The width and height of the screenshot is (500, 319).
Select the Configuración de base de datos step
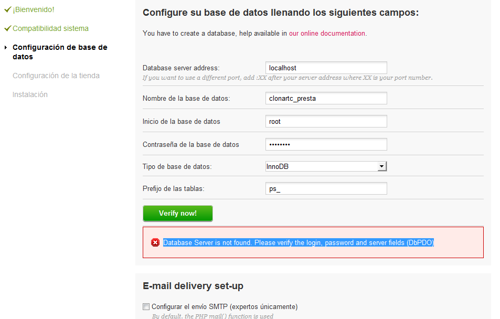60,52
